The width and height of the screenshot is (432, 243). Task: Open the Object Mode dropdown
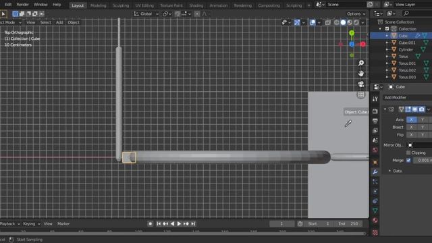coord(11,22)
